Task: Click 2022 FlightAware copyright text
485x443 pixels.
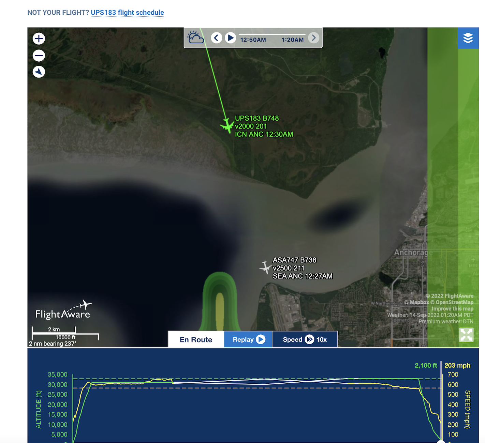Action: [450, 296]
